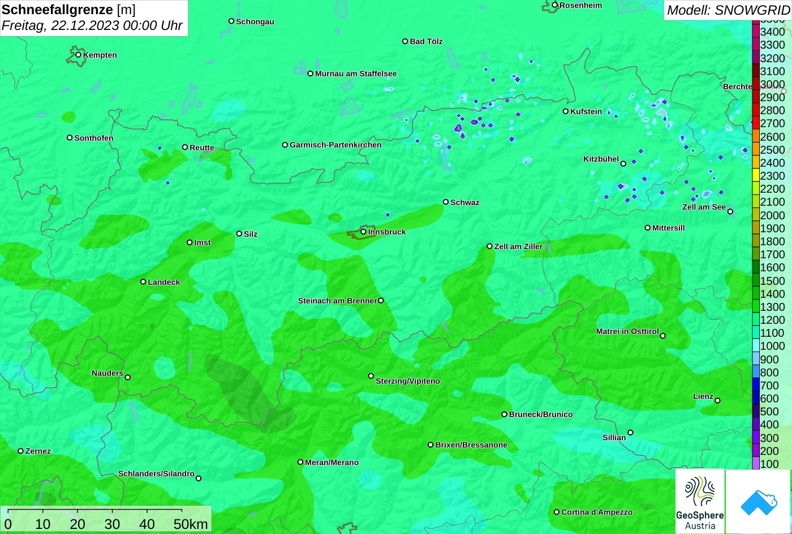
Task: Select the Schongau marker dot
Action: 231,21
